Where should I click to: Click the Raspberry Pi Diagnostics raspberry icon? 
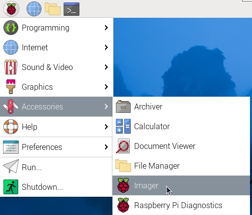click(x=123, y=205)
